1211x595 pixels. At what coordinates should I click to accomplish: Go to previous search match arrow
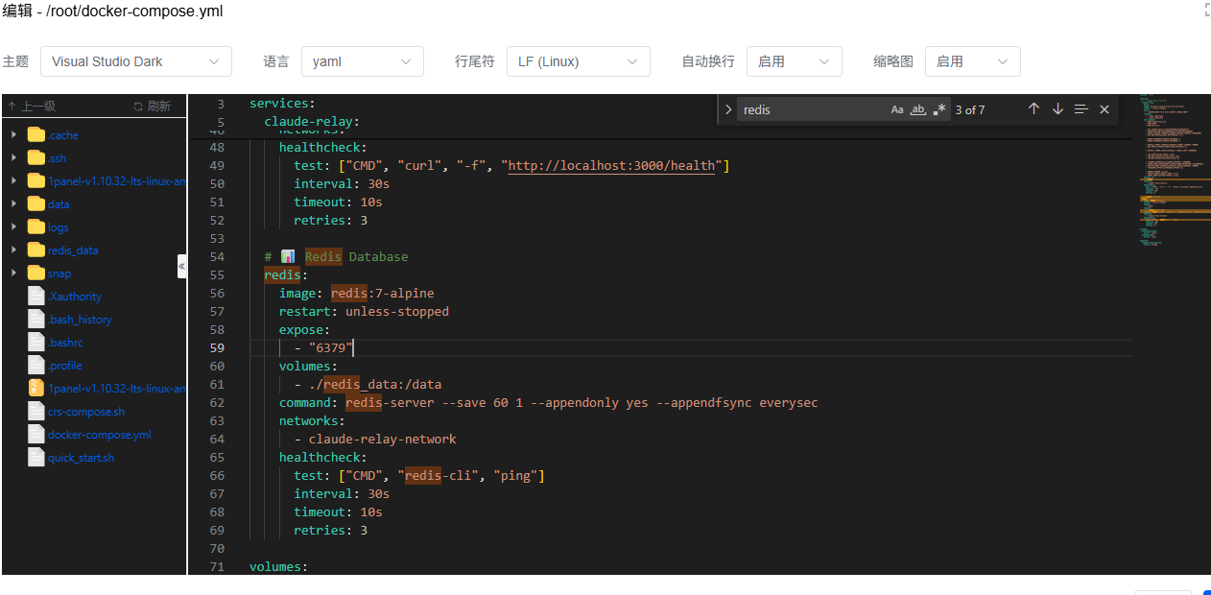pyautogui.click(x=1033, y=109)
